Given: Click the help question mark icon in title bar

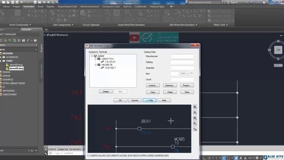Looking at the screenshot, I should click(264, 2).
